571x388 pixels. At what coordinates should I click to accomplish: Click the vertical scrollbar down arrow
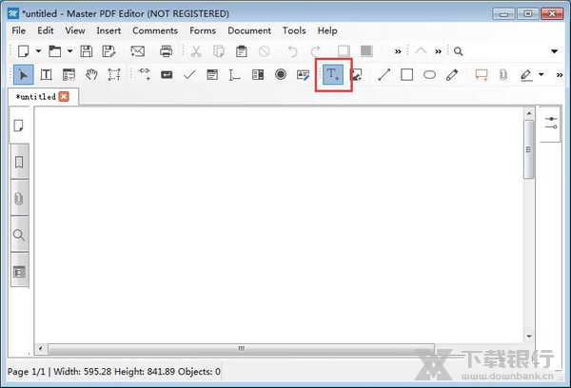529,337
